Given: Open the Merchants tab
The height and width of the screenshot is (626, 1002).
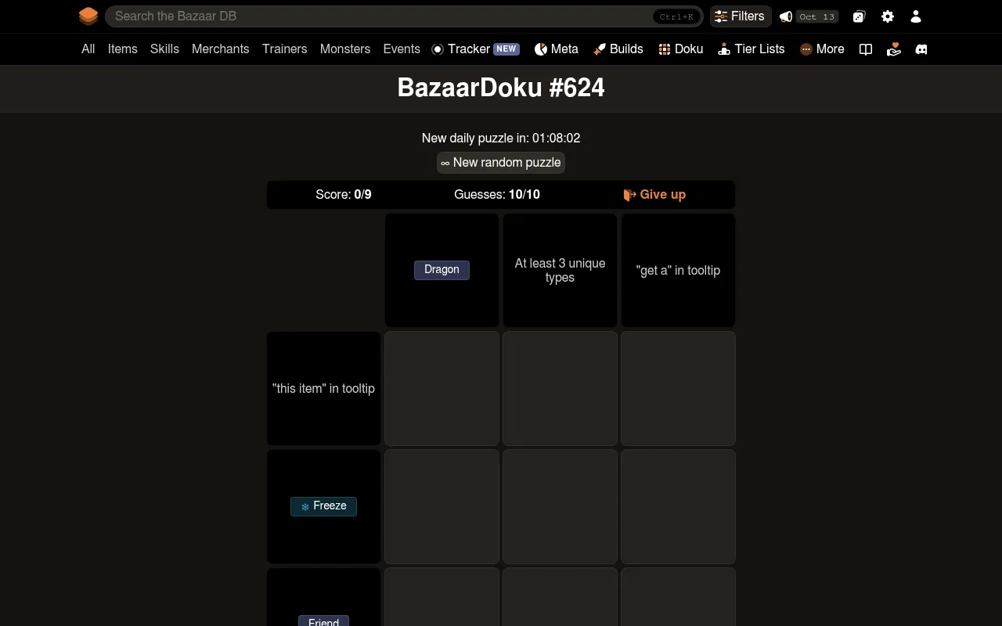Looking at the screenshot, I should pyautogui.click(x=221, y=49).
